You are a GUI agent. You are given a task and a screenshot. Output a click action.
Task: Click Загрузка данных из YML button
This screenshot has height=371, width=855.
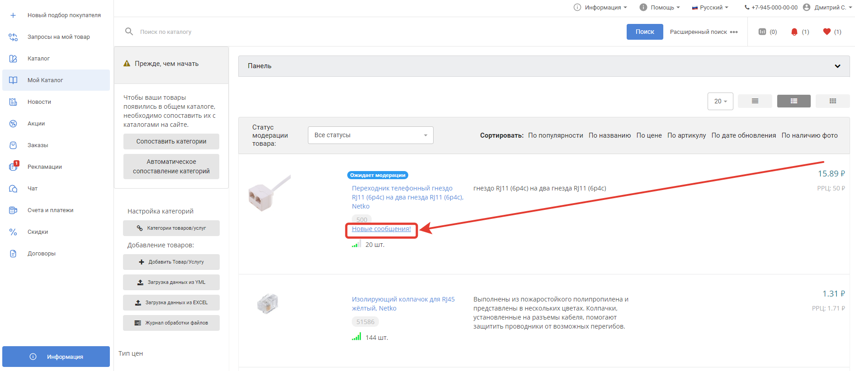pos(171,283)
